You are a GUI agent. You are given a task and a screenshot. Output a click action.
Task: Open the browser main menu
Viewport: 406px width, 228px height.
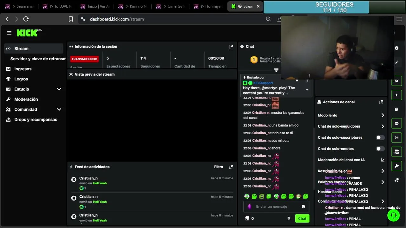tap(399, 19)
